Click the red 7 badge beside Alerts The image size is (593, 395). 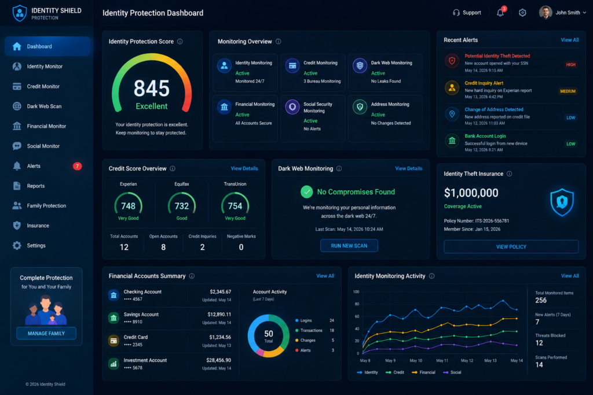click(77, 166)
